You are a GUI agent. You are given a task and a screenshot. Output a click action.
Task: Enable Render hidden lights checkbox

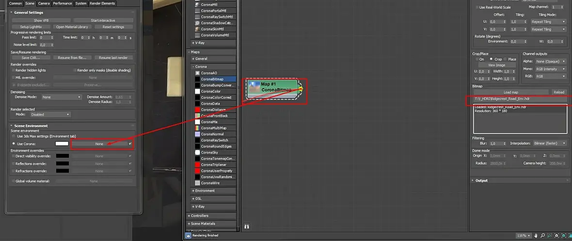tap(14, 70)
